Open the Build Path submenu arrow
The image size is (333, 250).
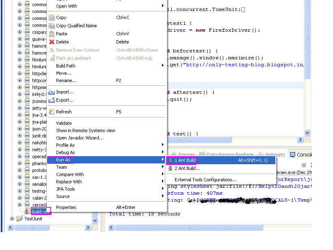[162, 66]
